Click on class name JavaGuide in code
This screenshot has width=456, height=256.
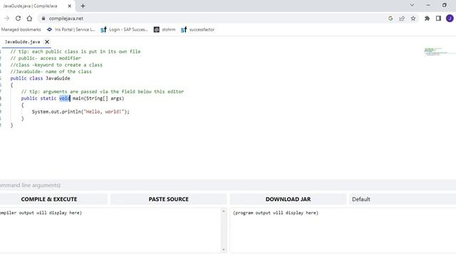pos(58,78)
